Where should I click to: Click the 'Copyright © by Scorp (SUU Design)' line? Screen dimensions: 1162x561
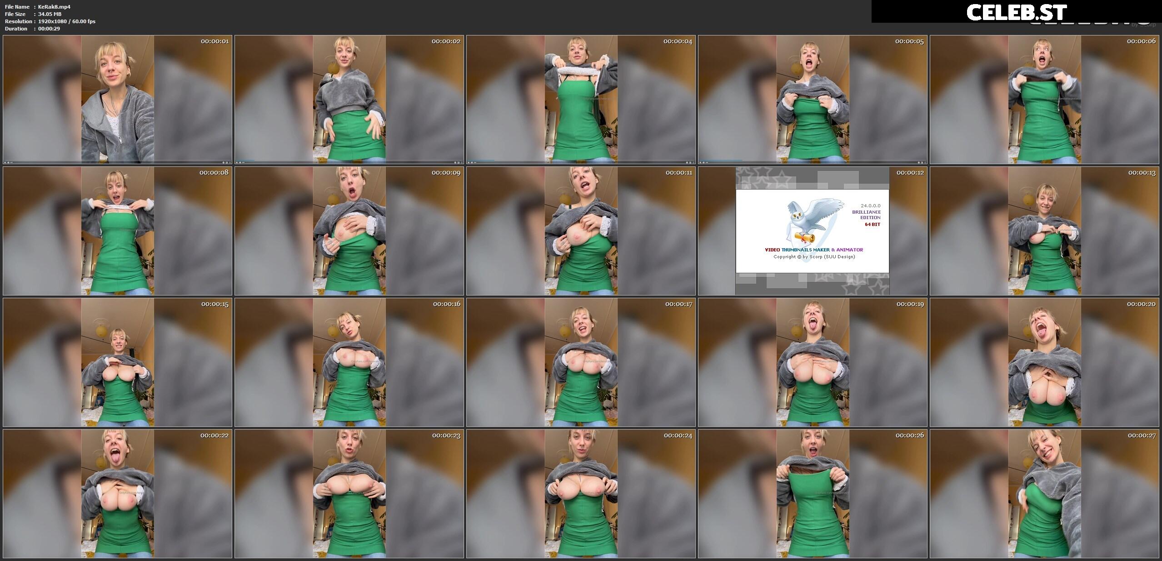[x=814, y=257]
